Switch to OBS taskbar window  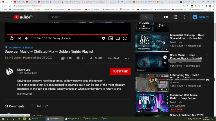(91, 119)
